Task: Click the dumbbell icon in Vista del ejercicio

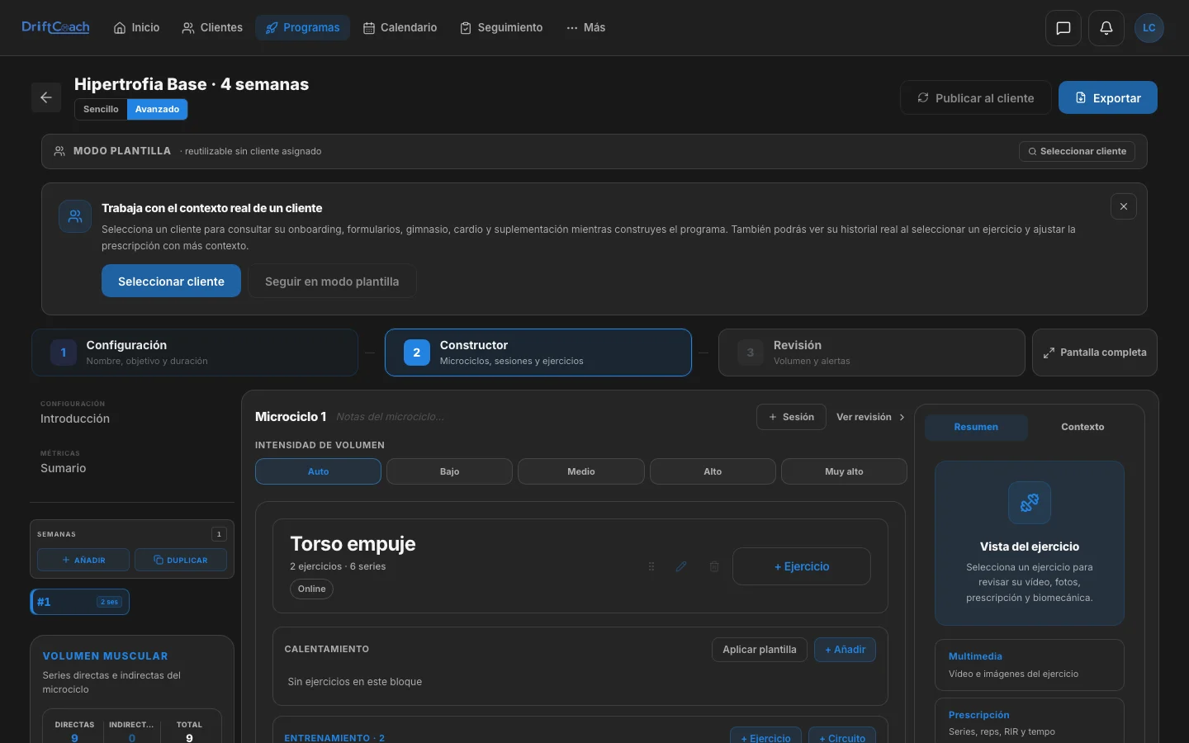Action: coord(1030,503)
